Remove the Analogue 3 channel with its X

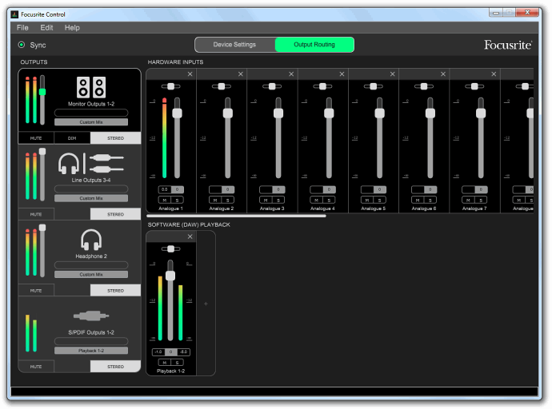point(291,74)
